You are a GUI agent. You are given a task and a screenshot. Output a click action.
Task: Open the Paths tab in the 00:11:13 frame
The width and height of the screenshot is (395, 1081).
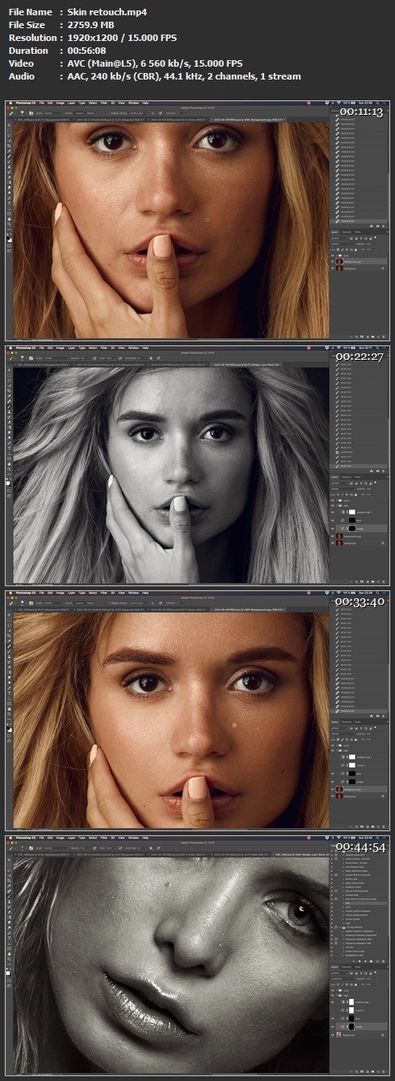pos(357,232)
